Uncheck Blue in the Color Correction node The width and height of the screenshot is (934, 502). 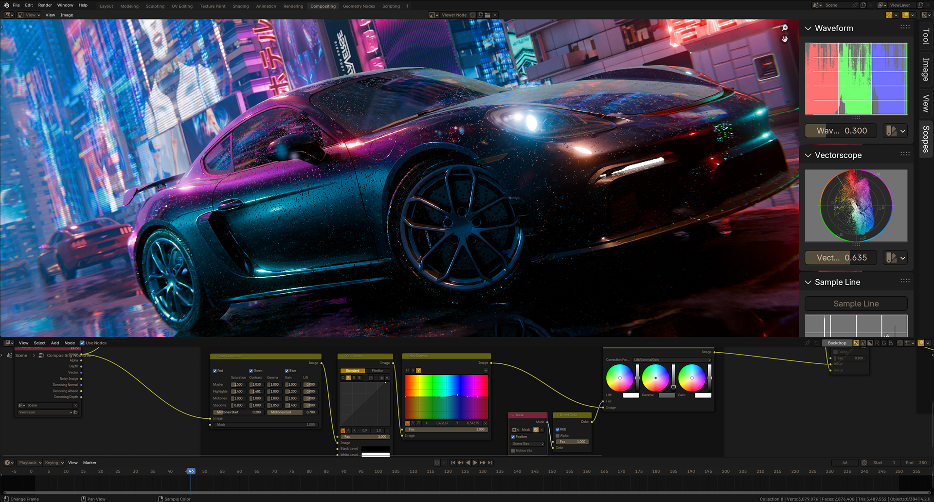point(287,371)
